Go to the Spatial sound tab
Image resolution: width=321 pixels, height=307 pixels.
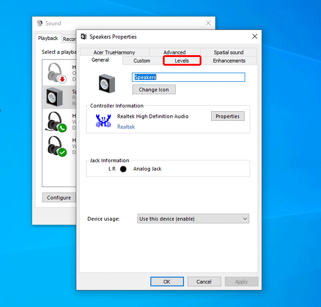pyautogui.click(x=228, y=52)
